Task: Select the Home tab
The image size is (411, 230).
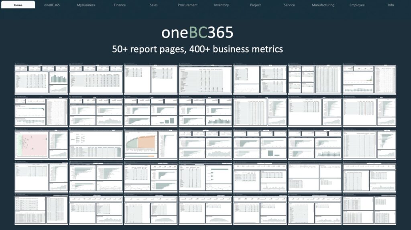Action: tap(18, 5)
